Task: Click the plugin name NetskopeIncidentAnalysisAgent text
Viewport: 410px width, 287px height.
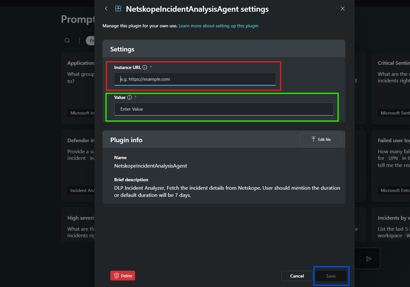Action: click(x=151, y=166)
